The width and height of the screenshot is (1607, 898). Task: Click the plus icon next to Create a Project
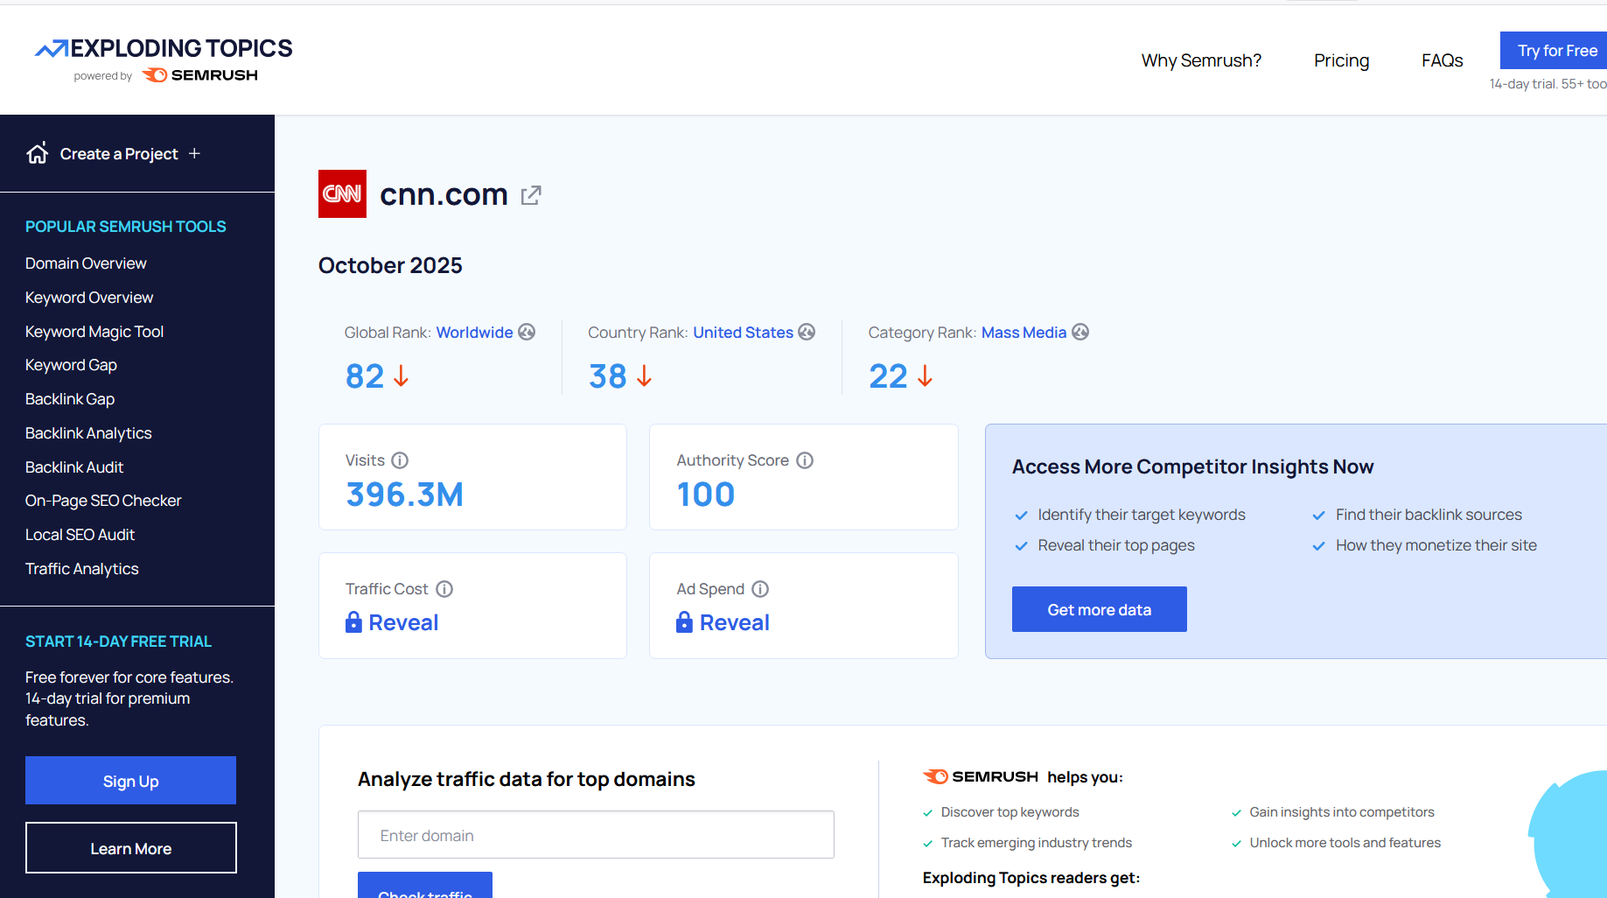194,153
